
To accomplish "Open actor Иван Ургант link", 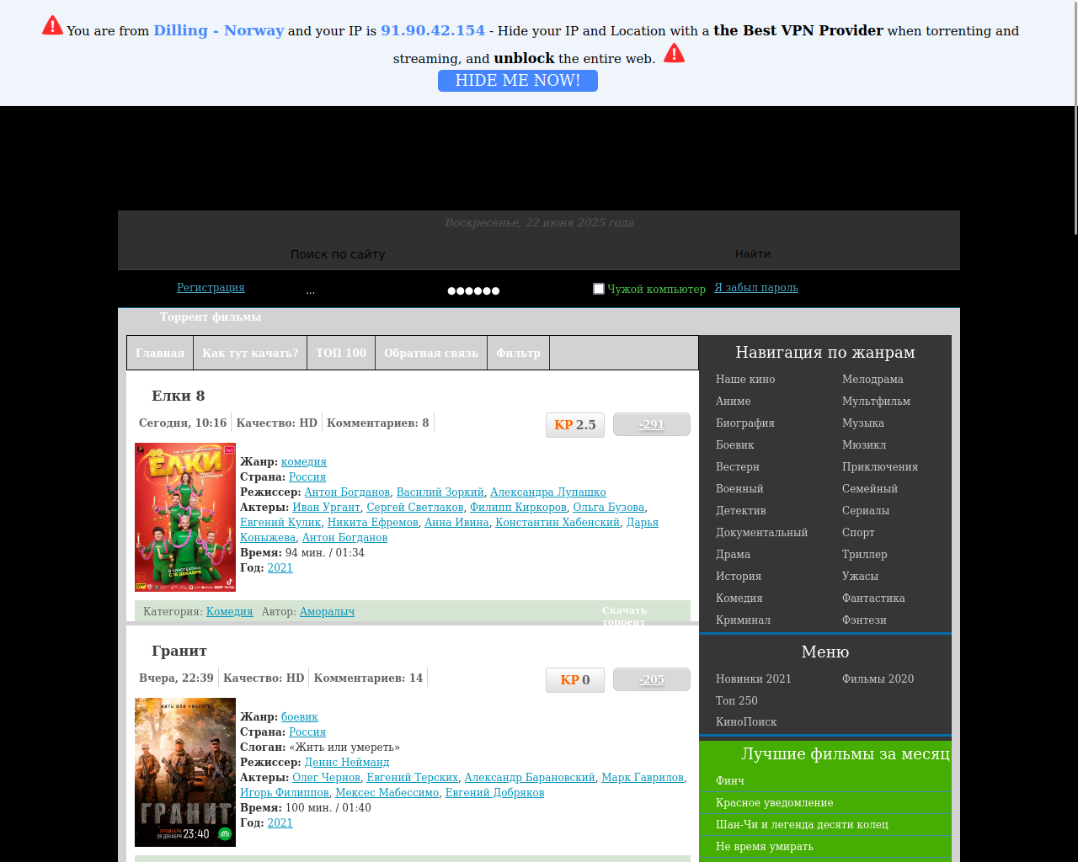I will click(x=326, y=507).
